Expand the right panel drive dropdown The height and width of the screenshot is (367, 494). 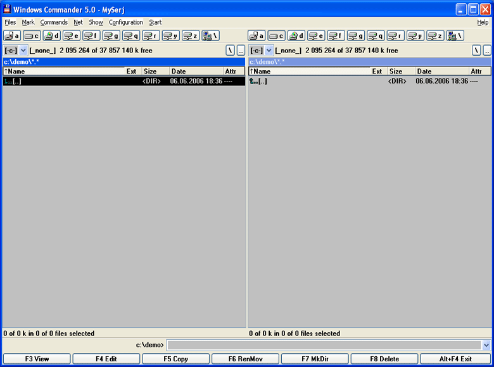(269, 51)
